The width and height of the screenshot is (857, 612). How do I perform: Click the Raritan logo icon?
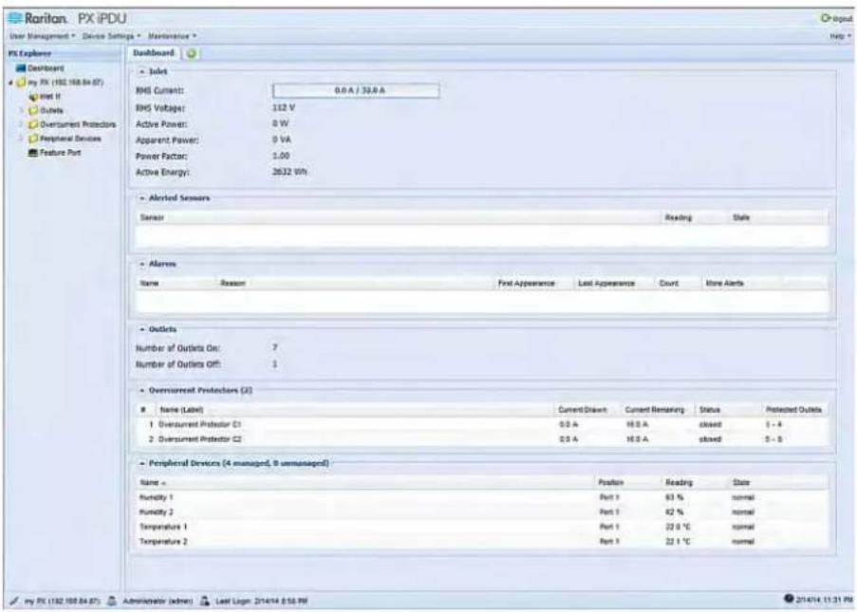[15, 19]
